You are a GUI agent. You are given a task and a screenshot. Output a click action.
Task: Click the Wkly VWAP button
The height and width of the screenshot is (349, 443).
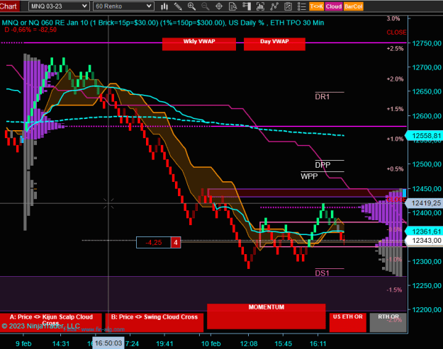tap(199, 44)
